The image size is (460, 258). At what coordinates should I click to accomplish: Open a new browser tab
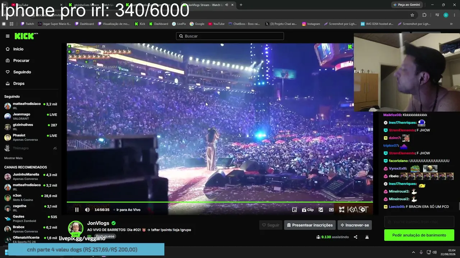click(x=241, y=5)
